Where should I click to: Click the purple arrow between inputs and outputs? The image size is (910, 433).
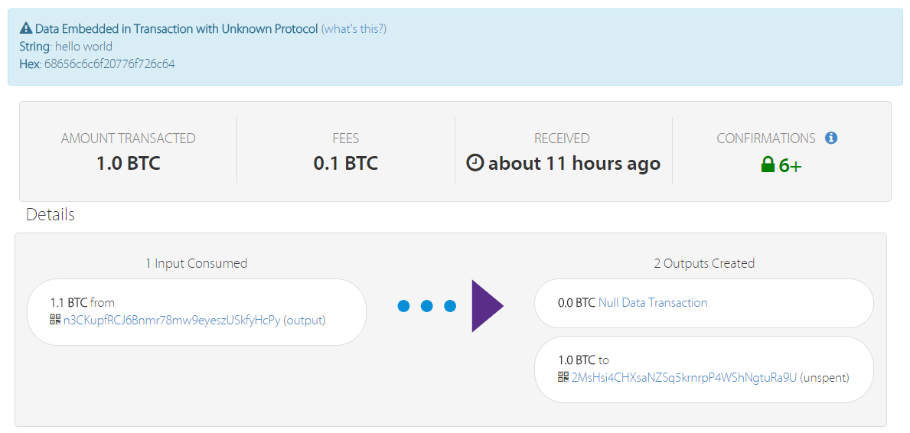[x=487, y=306]
